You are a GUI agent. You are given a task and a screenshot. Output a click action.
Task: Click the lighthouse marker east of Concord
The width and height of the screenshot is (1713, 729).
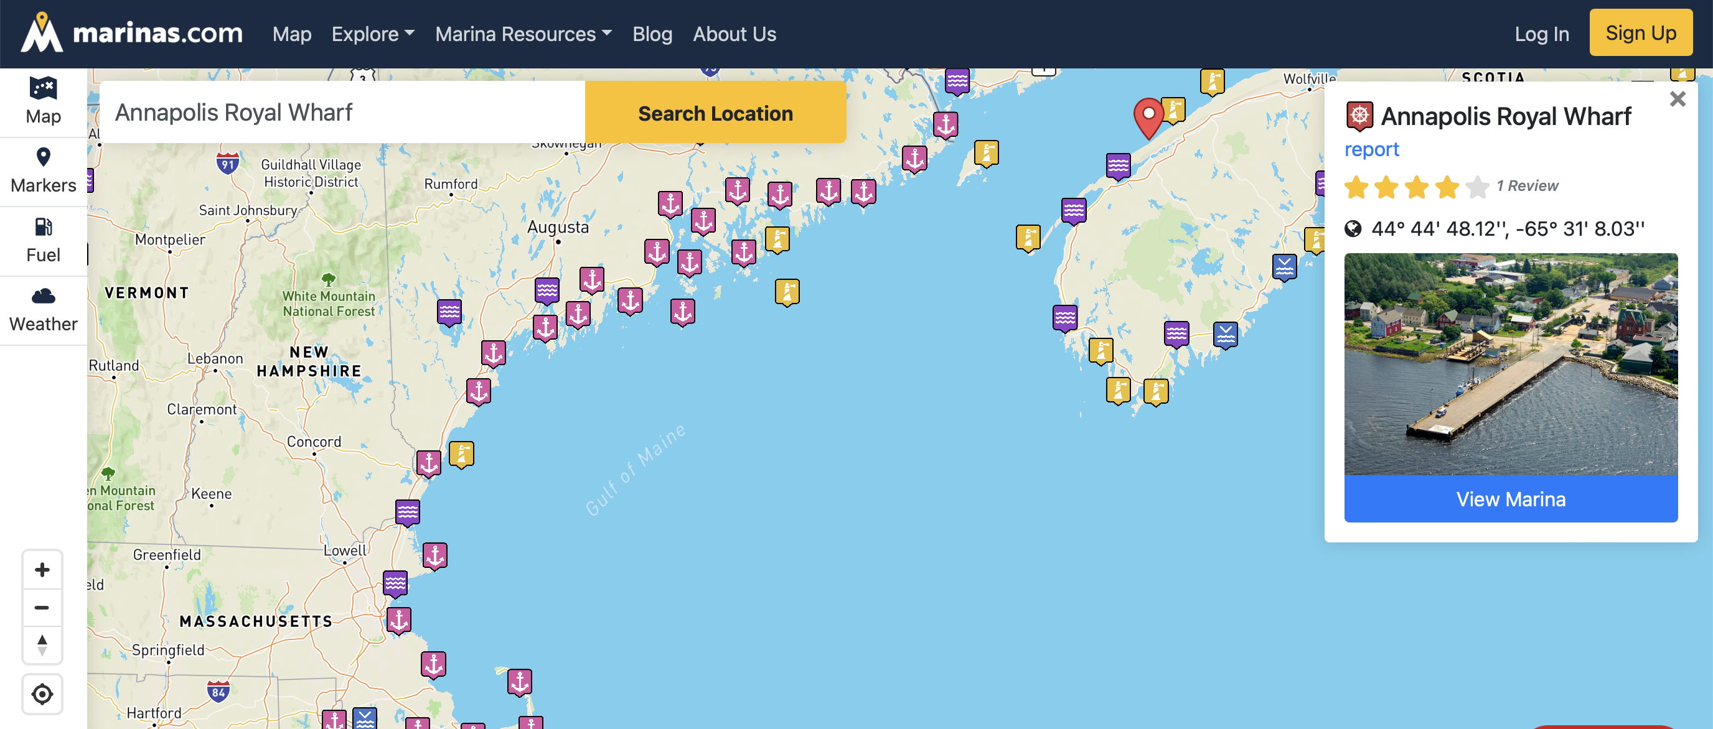pyautogui.click(x=461, y=455)
